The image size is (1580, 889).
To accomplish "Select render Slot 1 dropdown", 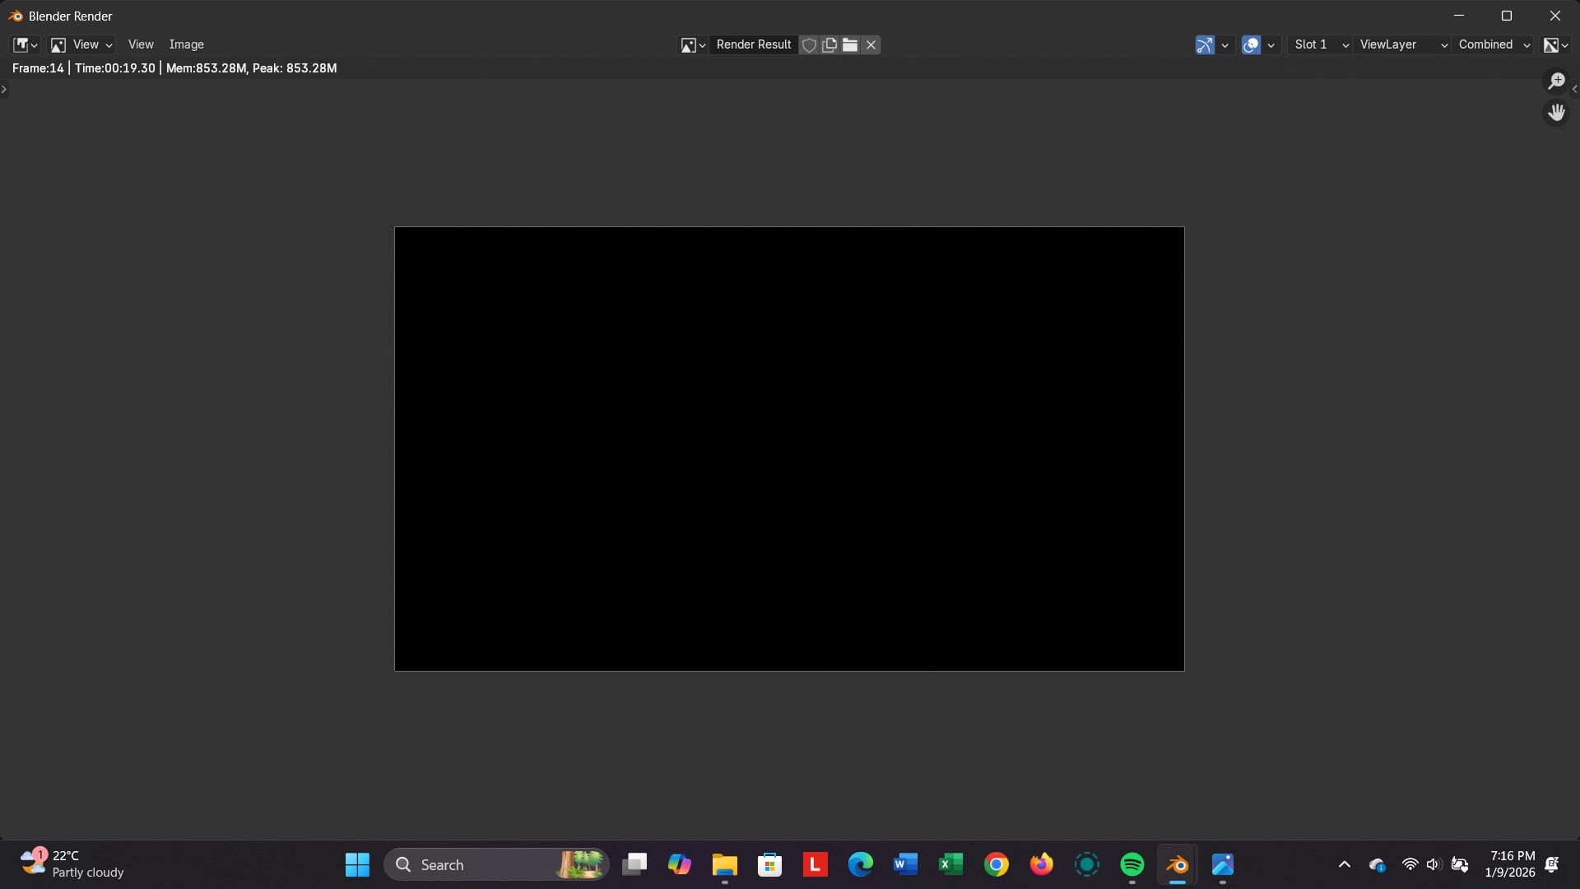I will [x=1321, y=44].
